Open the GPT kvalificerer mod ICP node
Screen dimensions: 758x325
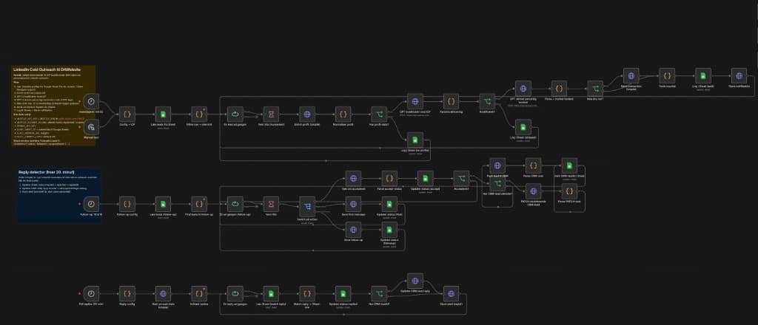[415, 100]
